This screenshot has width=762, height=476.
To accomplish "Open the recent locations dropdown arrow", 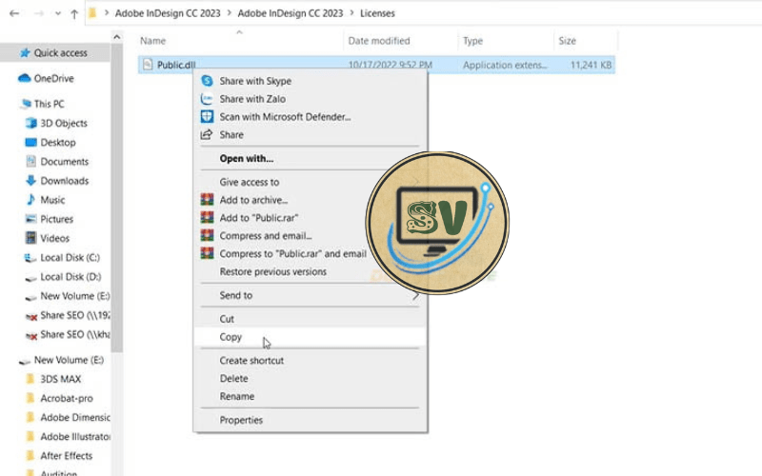I will [58, 13].
